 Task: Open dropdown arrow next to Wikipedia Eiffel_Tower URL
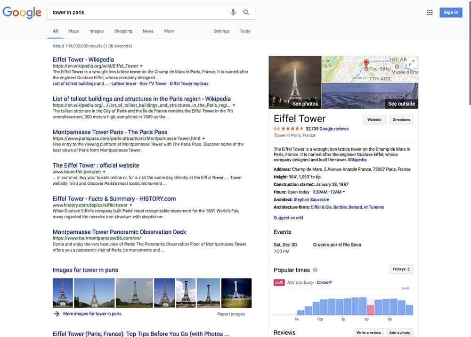click(141, 66)
